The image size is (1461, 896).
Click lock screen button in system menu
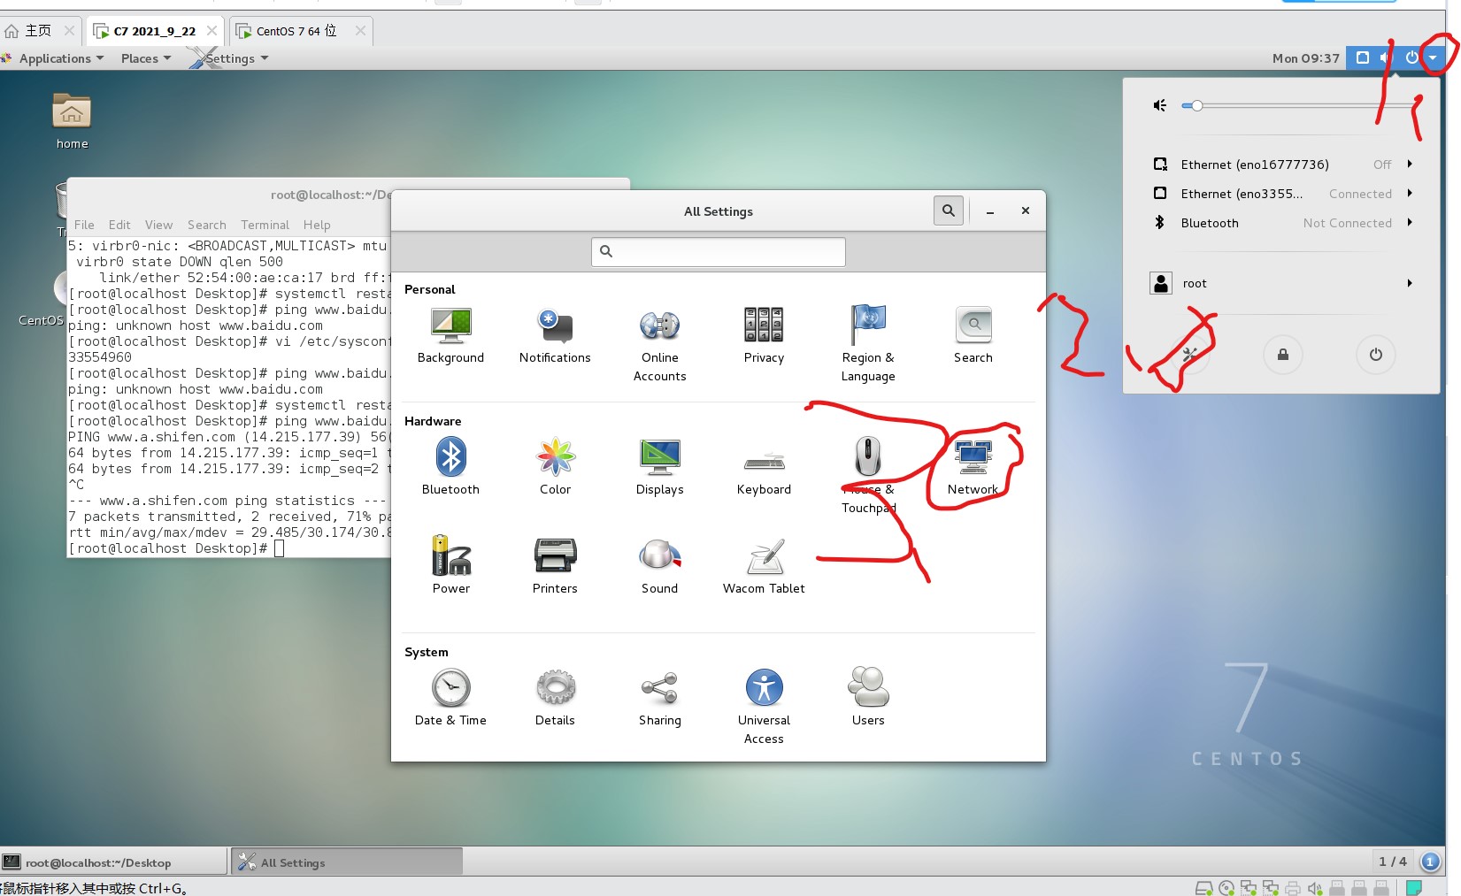(1282, 355)
